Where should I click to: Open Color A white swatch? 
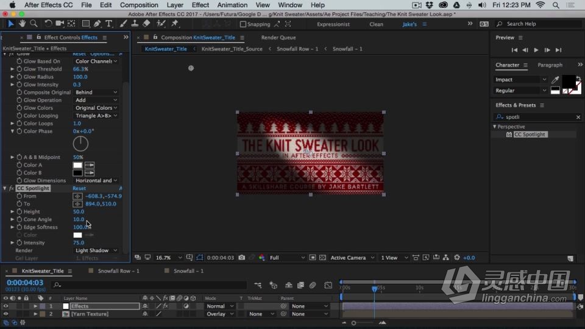[77, 165]
